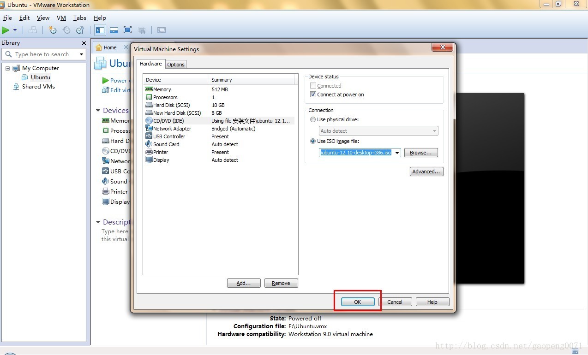Click Browse... to choose ISO file

tap(421, 153)
